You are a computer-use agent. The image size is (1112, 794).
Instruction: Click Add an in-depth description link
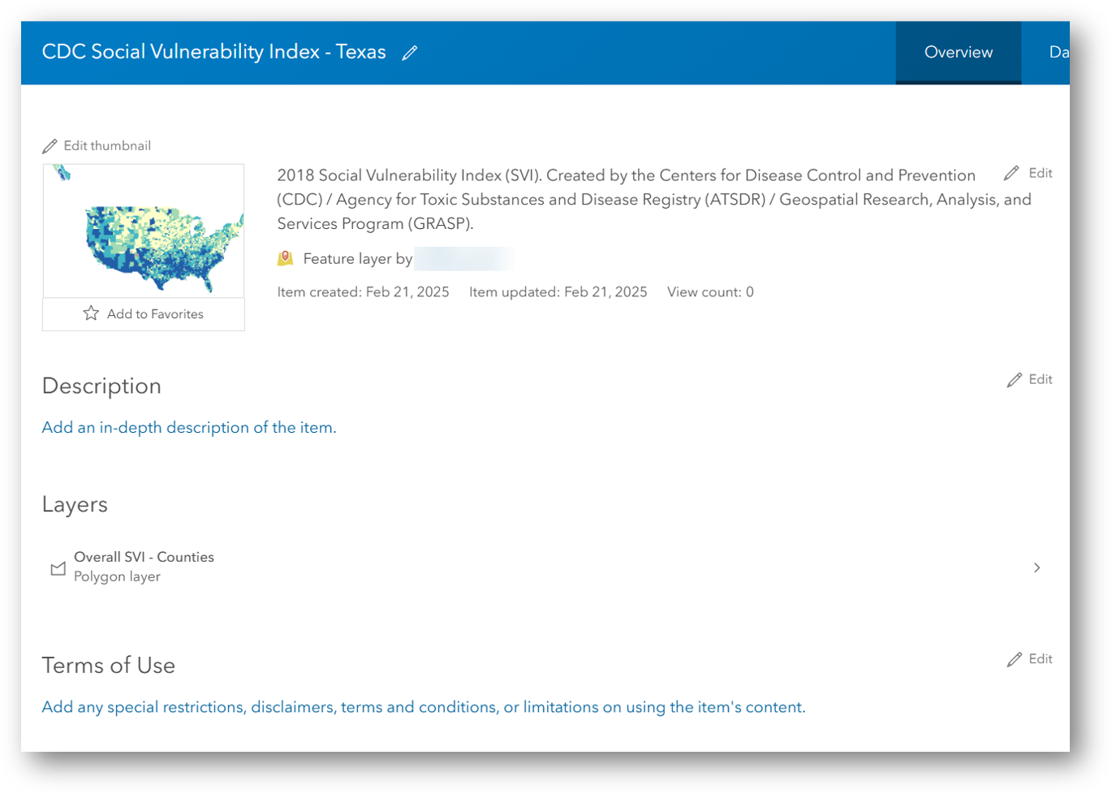point(189,428)
